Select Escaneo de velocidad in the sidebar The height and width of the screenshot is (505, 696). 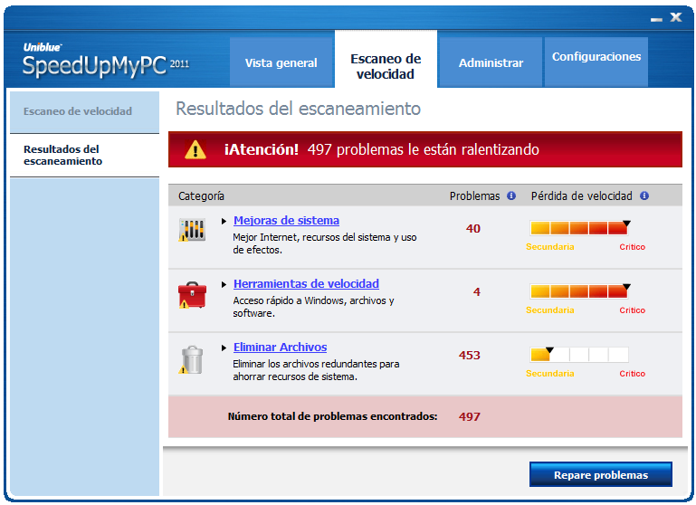(84, 111)
